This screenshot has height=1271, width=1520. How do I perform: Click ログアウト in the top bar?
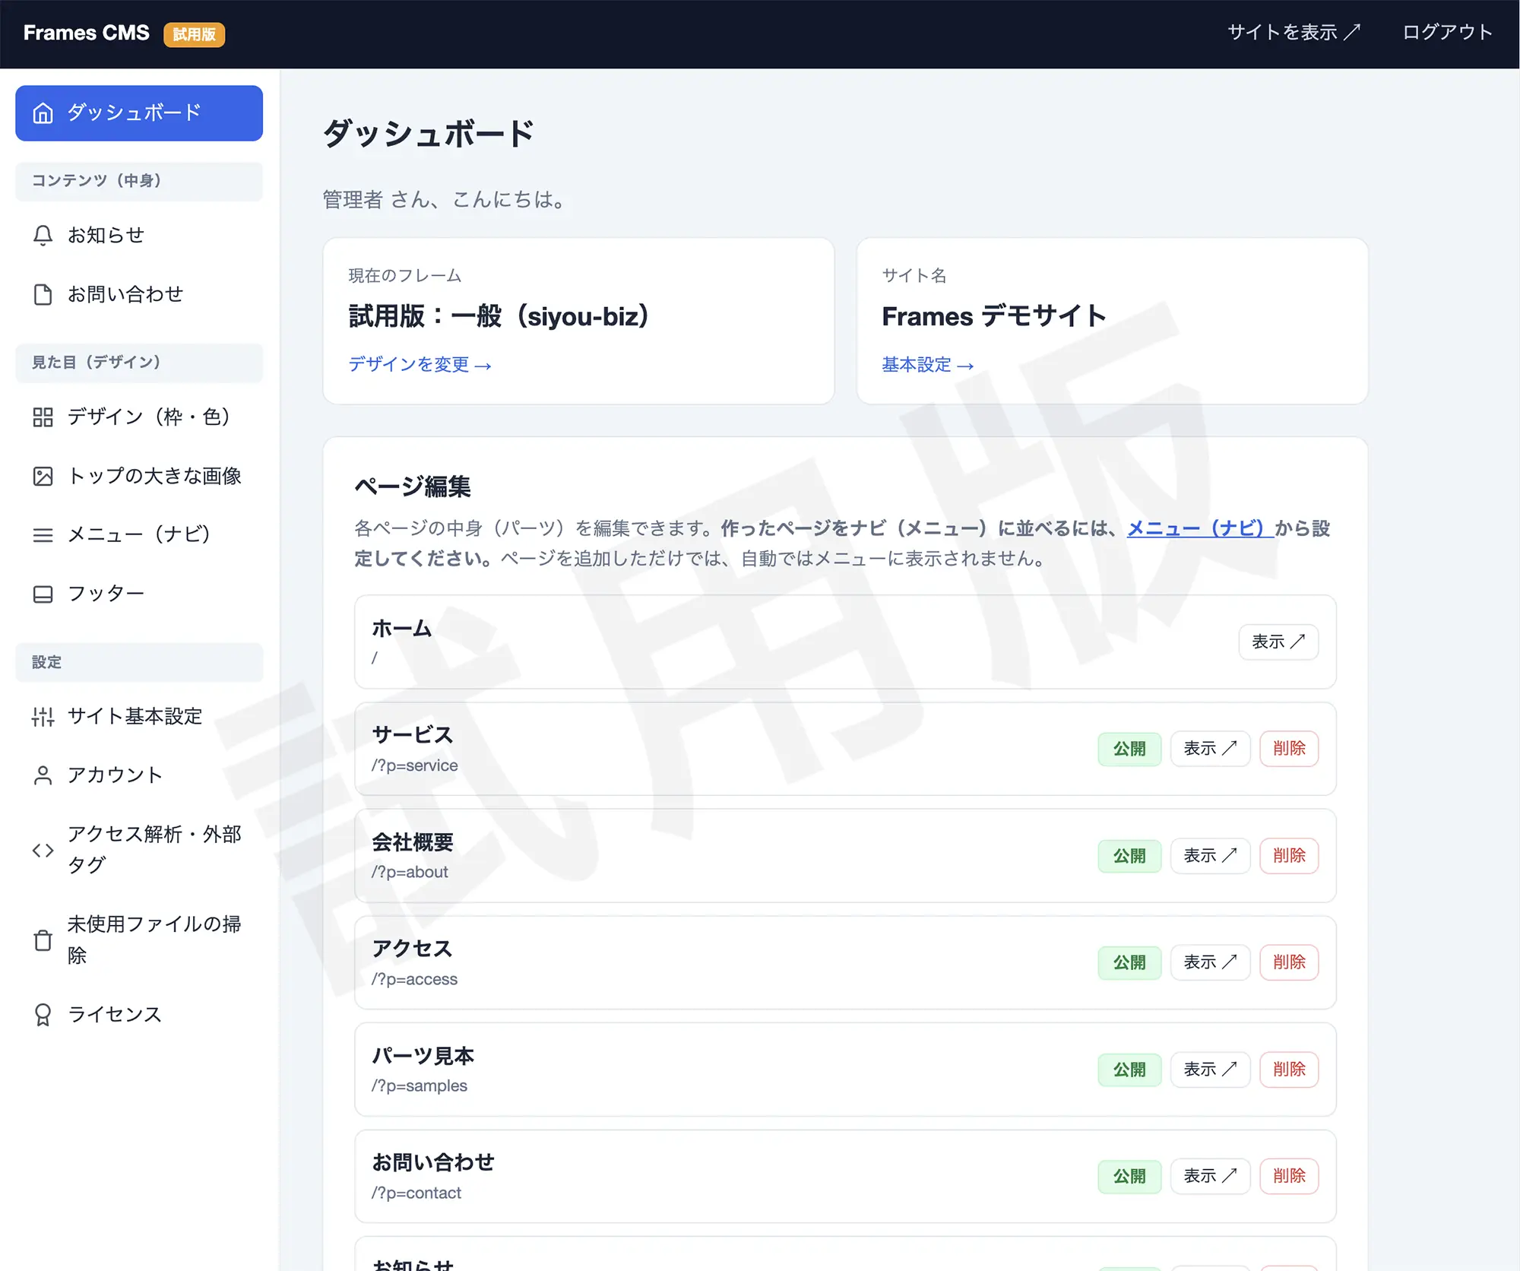pyautogui.click(x=1447, y=33)
